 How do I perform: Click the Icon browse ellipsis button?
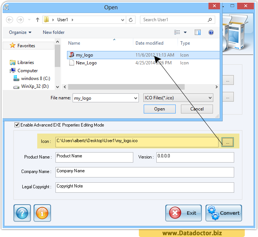click(x=227, y=142)
